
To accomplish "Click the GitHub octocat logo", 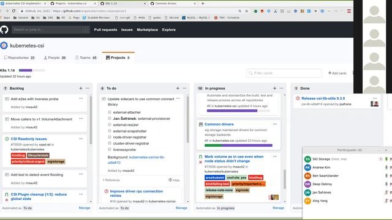I will coord(4,30).
